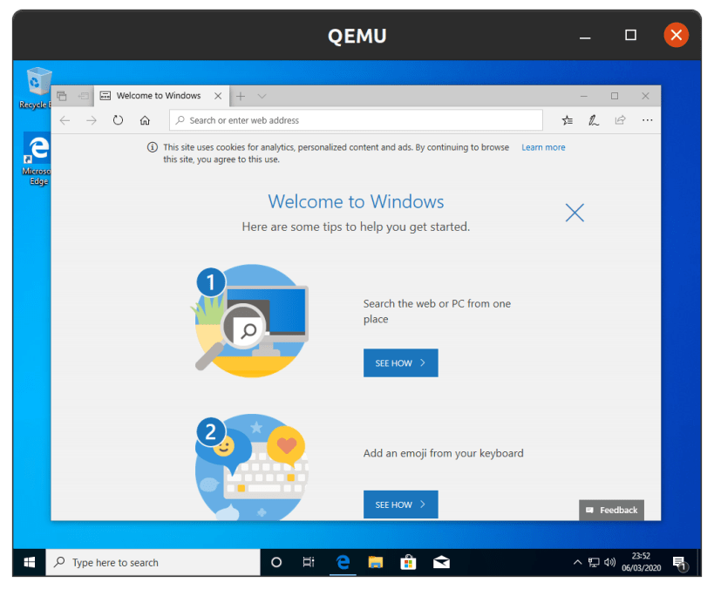Viewport: 714px width, 589px height.
Task: Click the Welcome to Windows heading
Action: pyautogui.click(x=356, y=201)
